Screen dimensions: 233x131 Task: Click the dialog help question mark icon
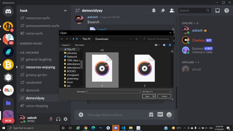coord(170,45)
